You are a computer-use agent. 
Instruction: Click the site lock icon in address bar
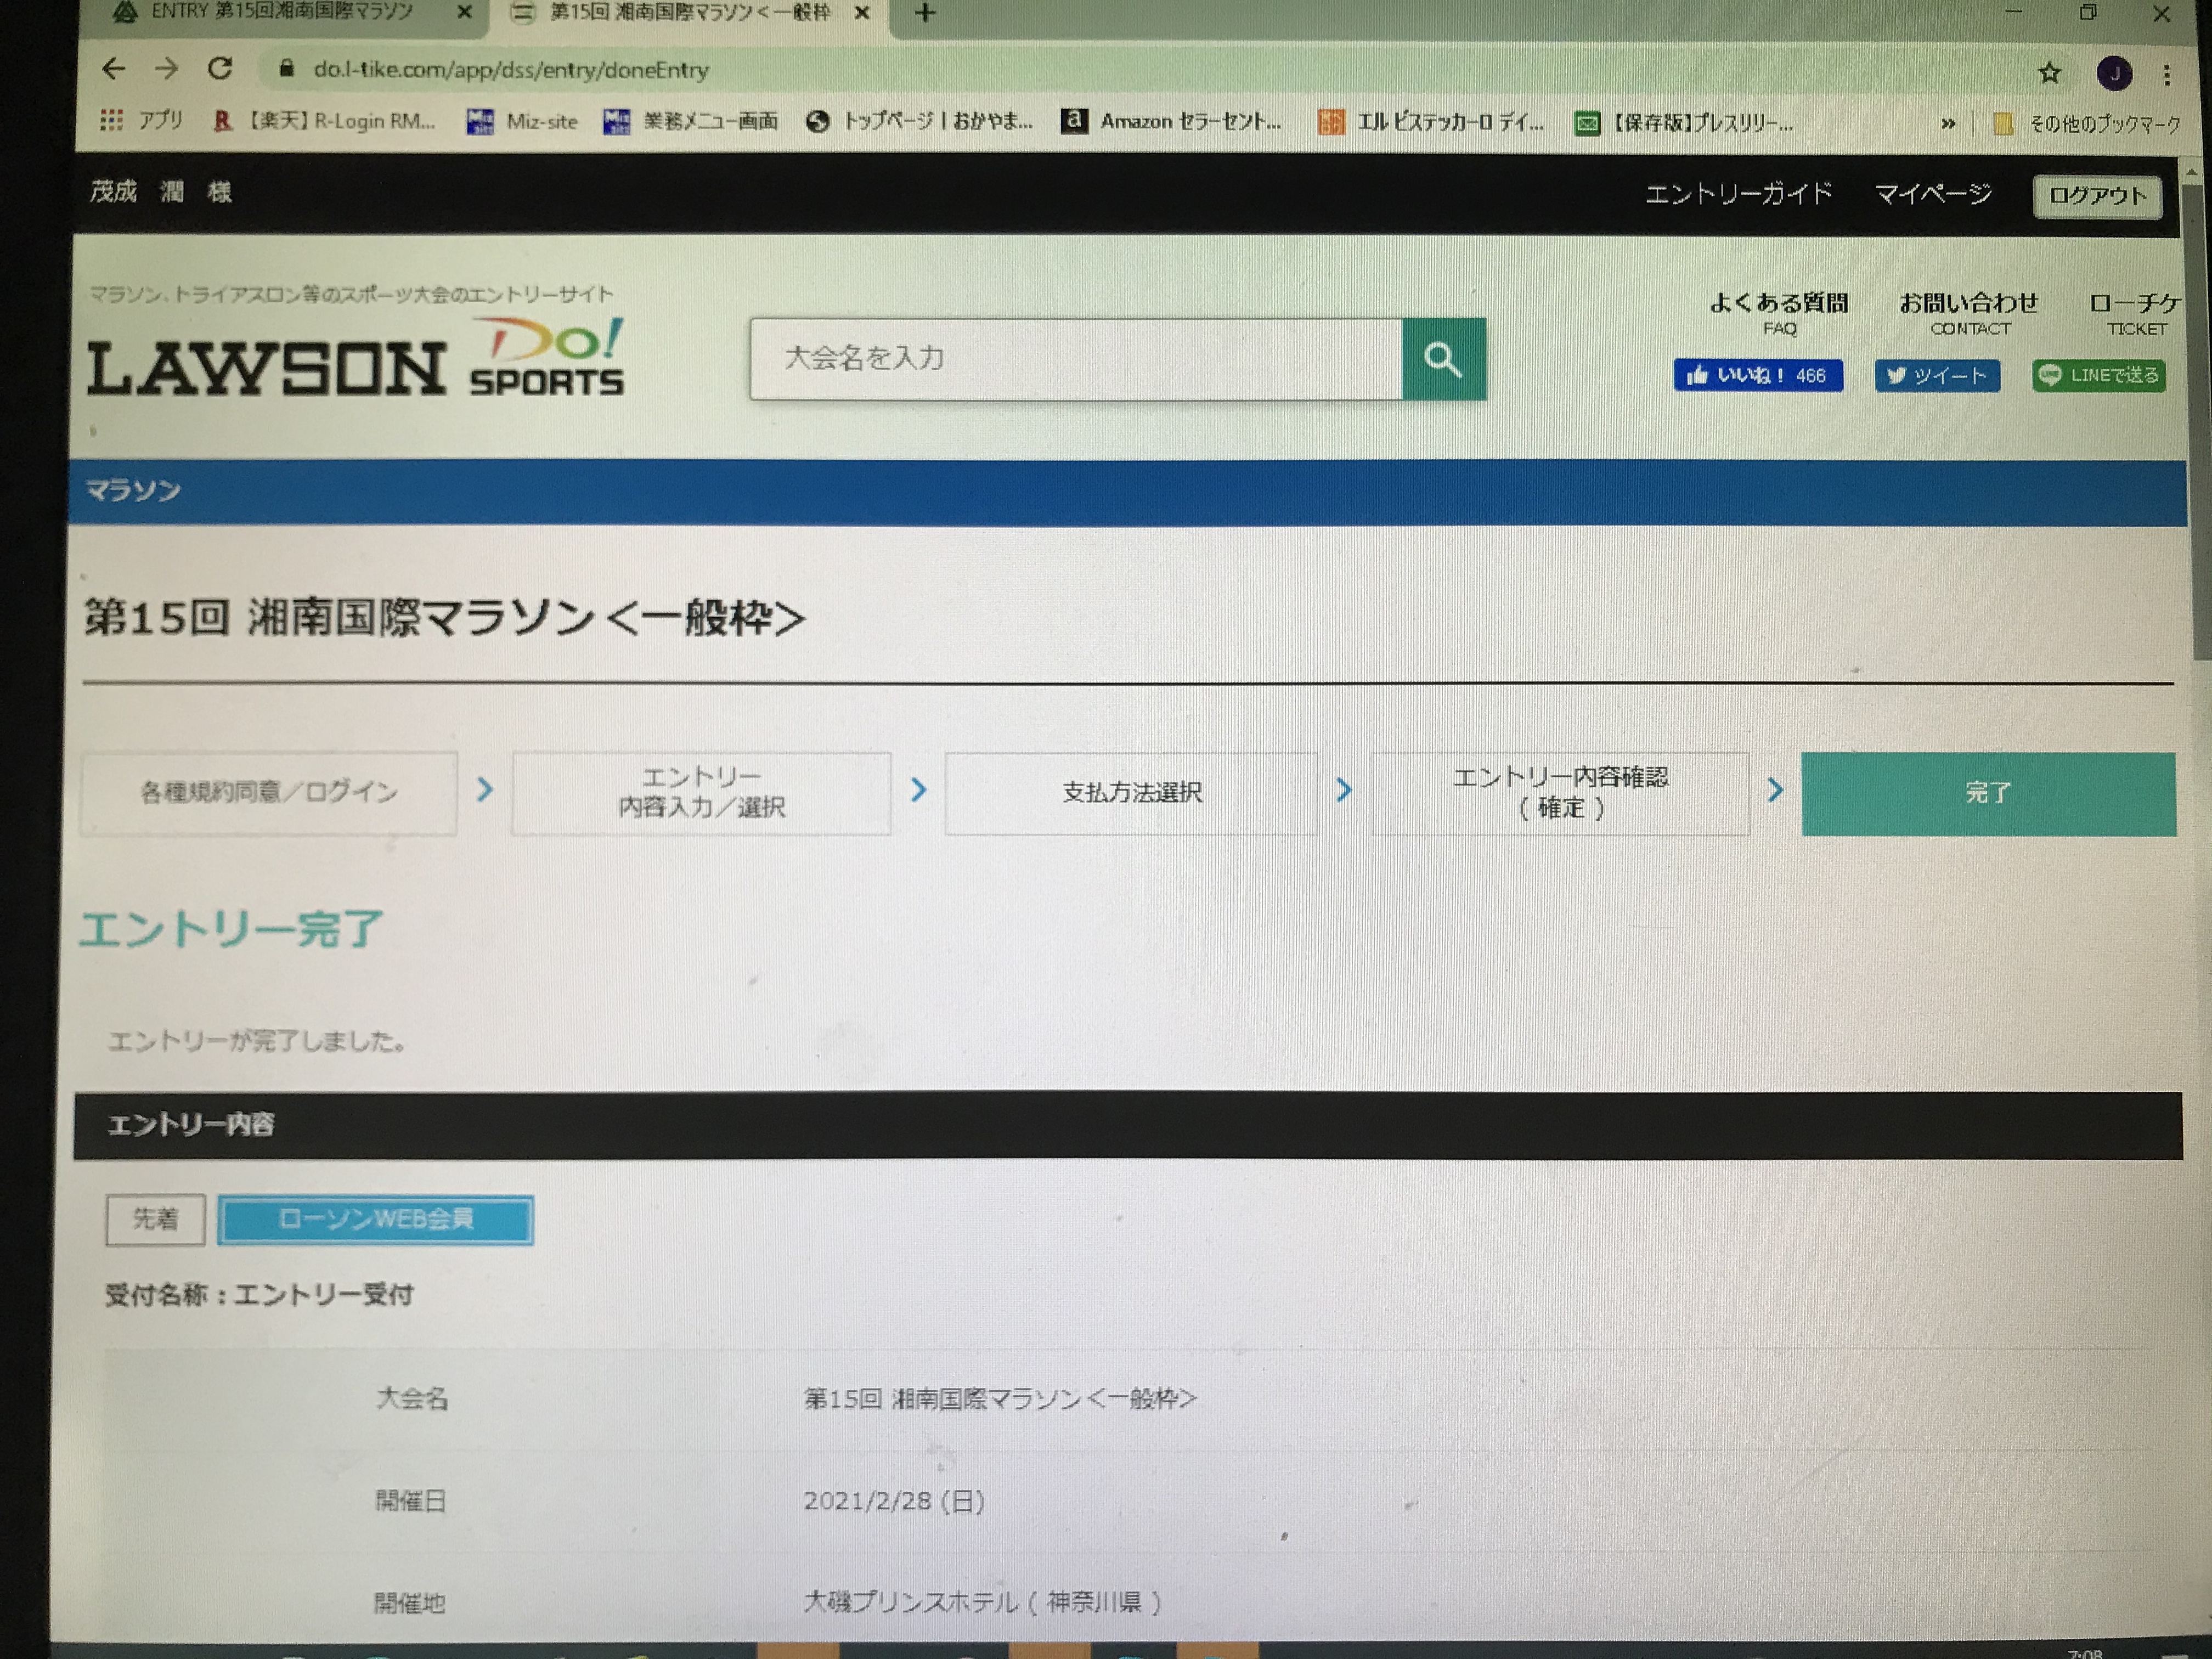tap(287, 69)
